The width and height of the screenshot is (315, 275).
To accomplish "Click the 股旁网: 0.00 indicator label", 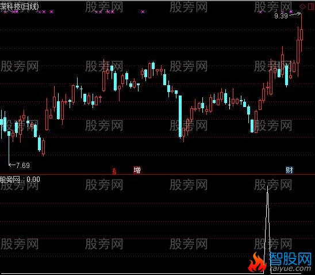I will (20, 179).
